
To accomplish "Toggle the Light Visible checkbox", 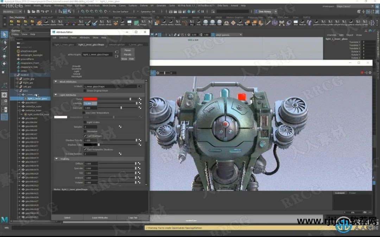I will point(84,122).
